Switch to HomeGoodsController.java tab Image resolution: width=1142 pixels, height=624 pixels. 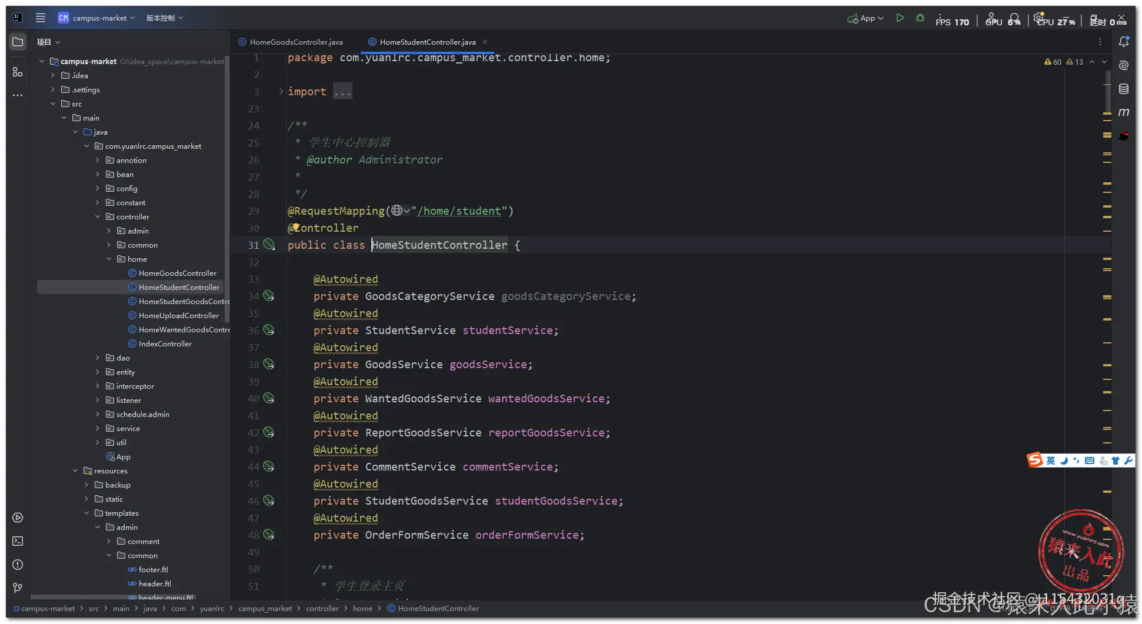point(291,42)
